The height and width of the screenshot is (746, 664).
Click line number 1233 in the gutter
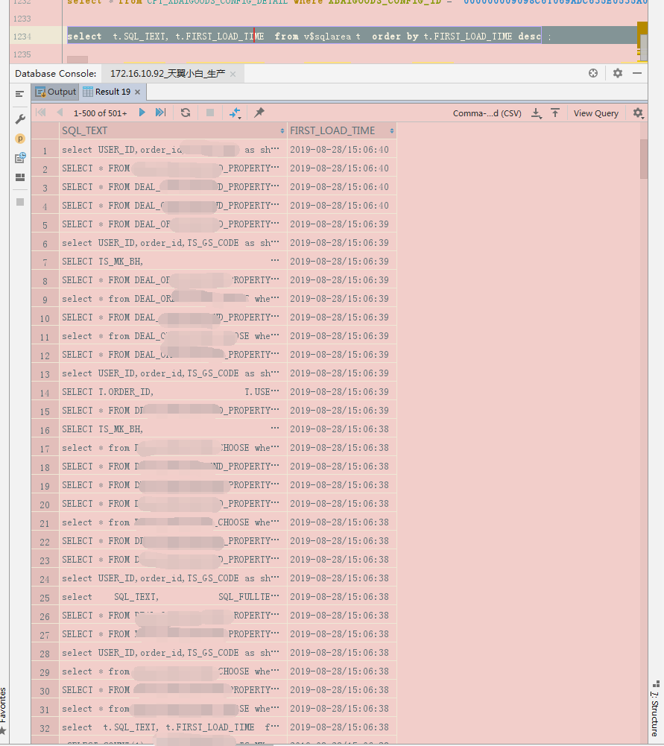(x=22, y=19)
